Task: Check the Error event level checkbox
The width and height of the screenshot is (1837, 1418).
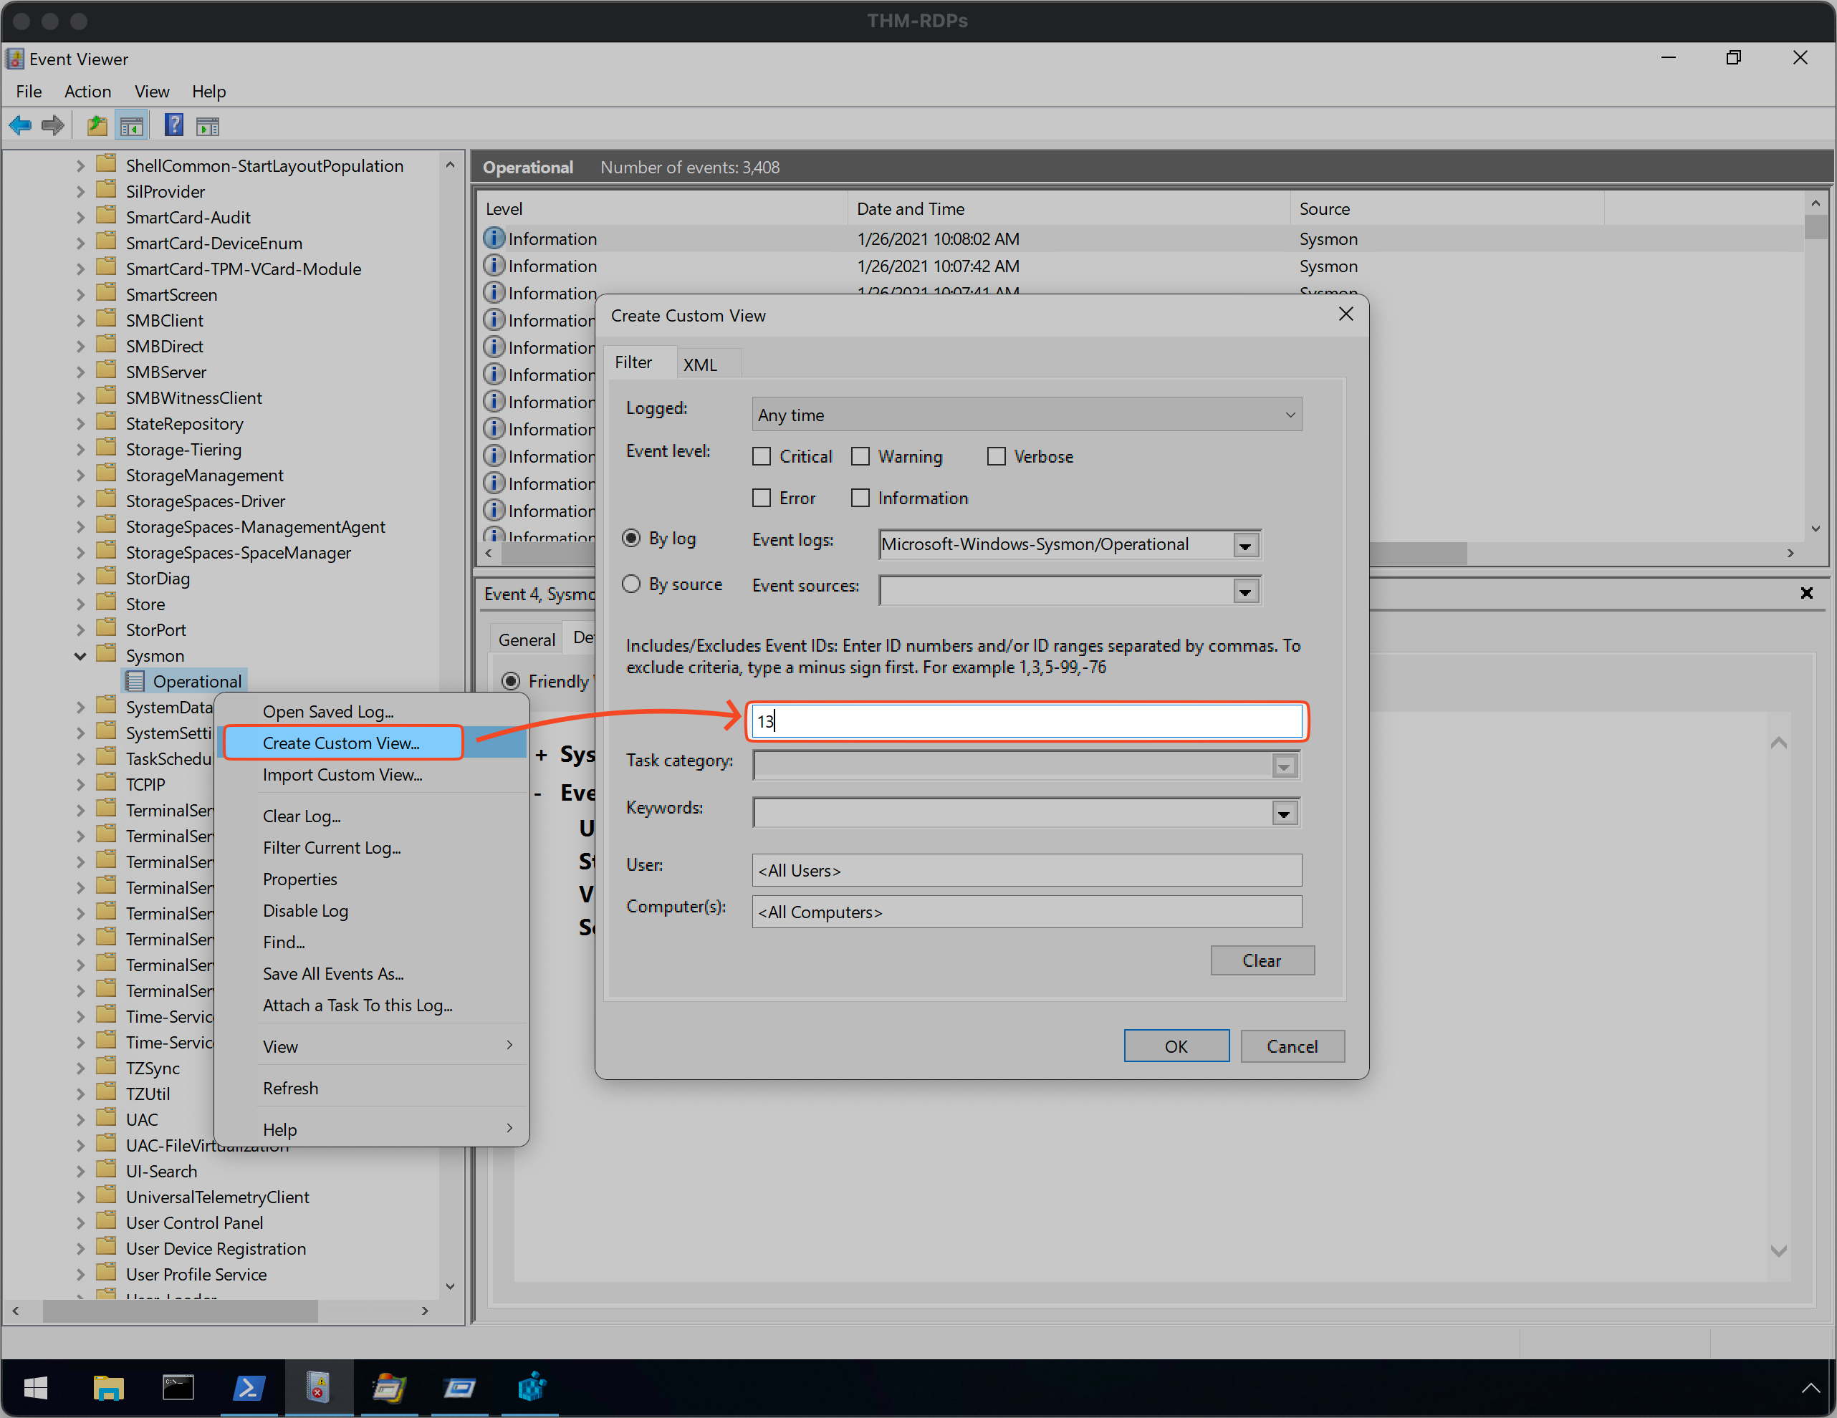Action: tap(761, 498)
